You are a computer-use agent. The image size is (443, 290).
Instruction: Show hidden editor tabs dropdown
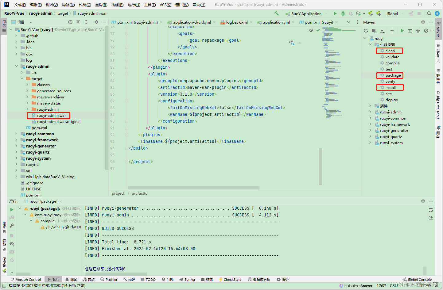pos(349,22)
